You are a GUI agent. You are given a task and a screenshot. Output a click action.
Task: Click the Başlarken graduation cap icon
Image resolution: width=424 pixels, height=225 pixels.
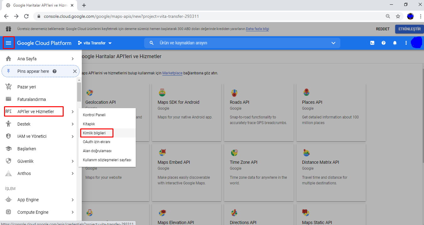click(x=8, y=149)
